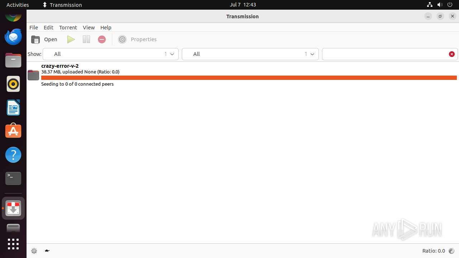
Task: Maximize the Transmission window
Action: [440, 16]
